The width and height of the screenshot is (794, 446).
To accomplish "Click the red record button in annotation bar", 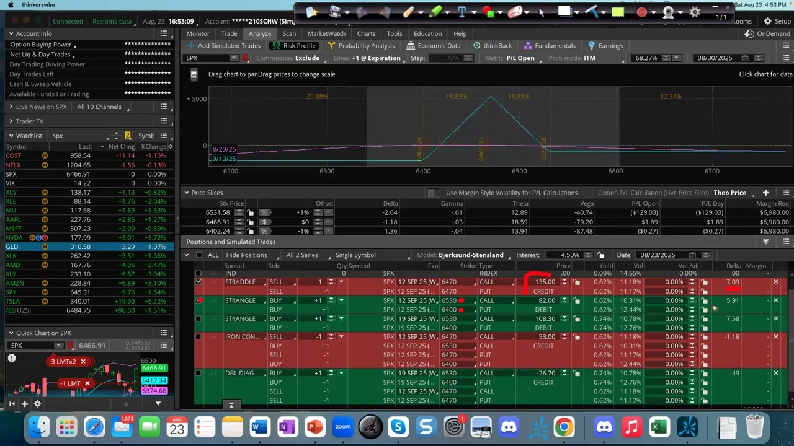I will [642, 12].
